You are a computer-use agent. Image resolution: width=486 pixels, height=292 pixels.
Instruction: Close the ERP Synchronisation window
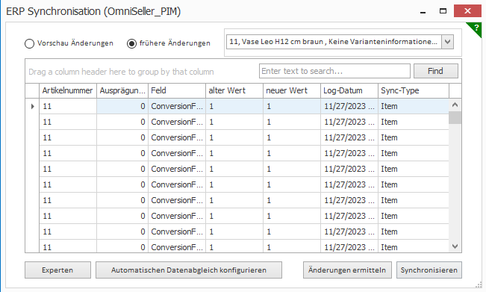[467, 11]
